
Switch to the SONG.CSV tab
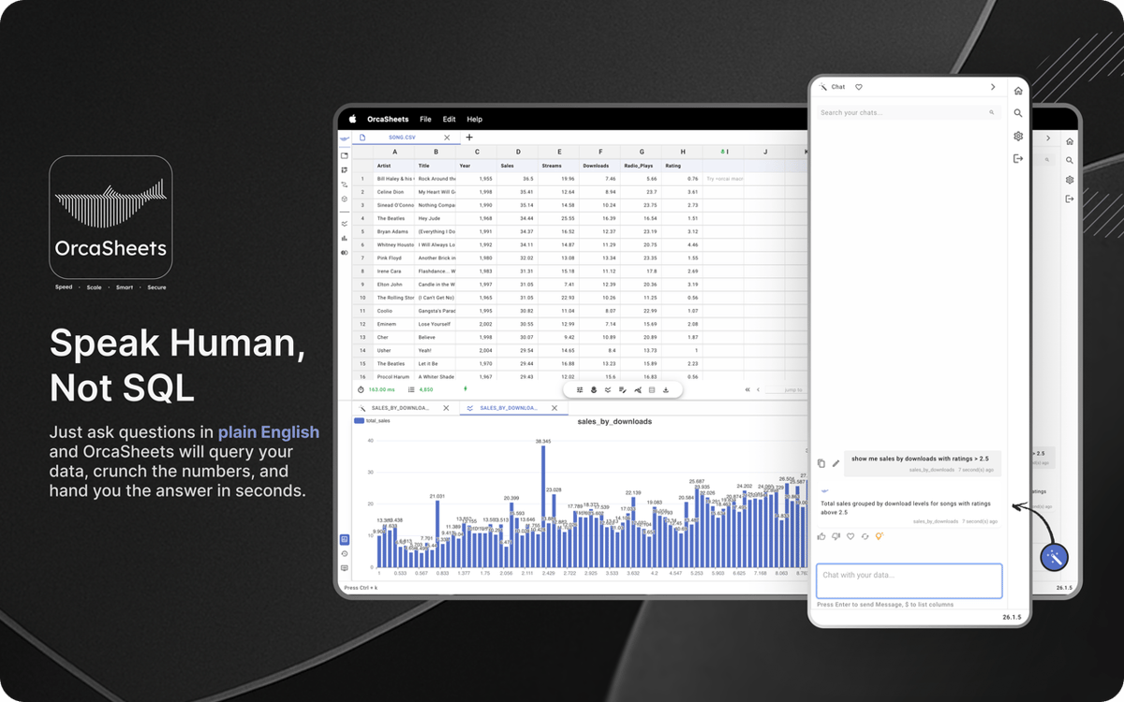pos(402,138)
